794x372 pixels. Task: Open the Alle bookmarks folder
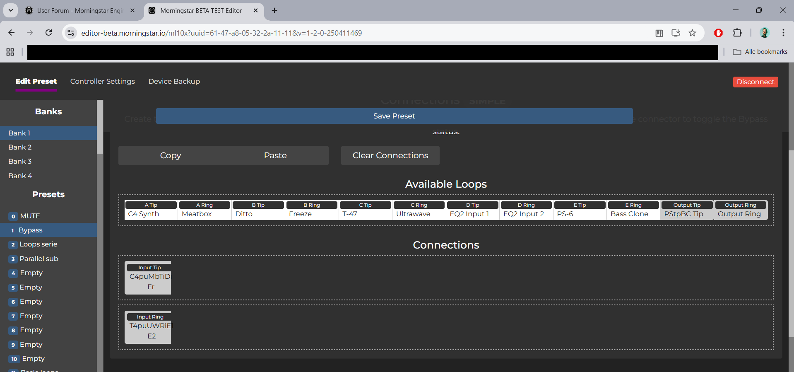tap(760, 52)
